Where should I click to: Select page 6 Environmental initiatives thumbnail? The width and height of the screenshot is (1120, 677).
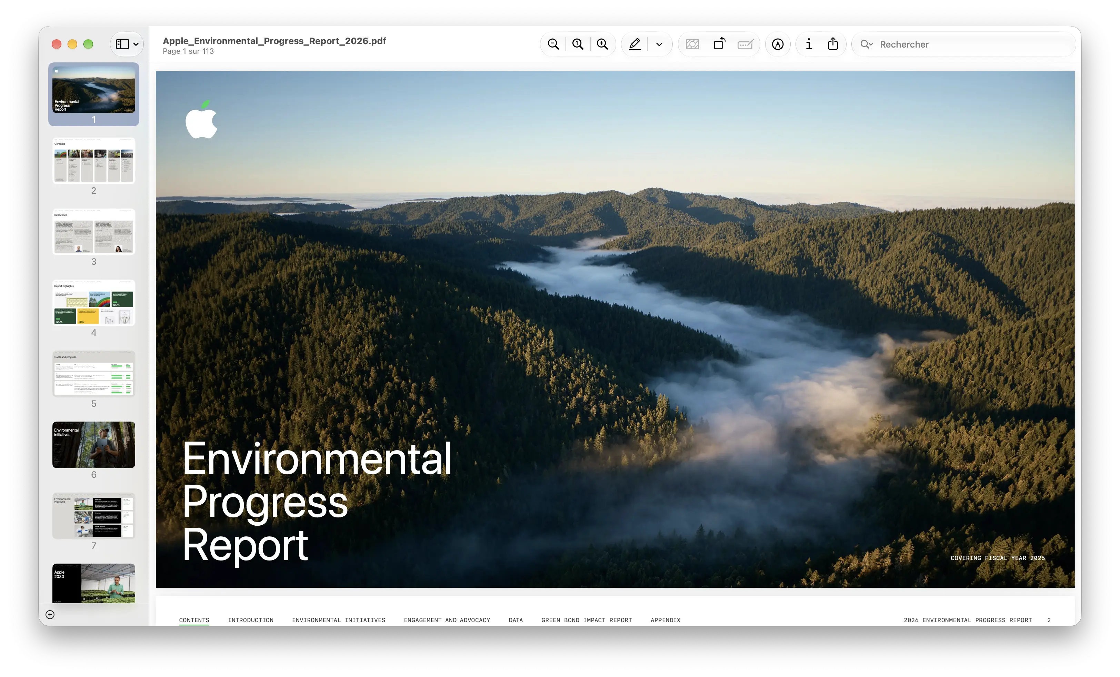point(94,445)
